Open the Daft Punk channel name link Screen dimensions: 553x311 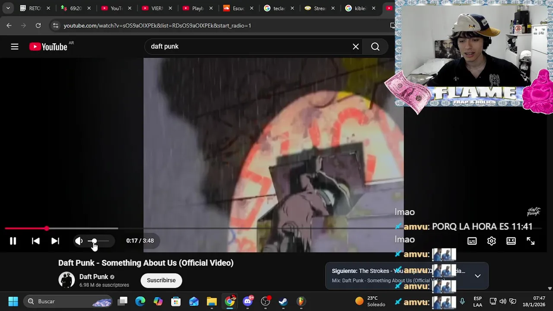click(94, 277)
